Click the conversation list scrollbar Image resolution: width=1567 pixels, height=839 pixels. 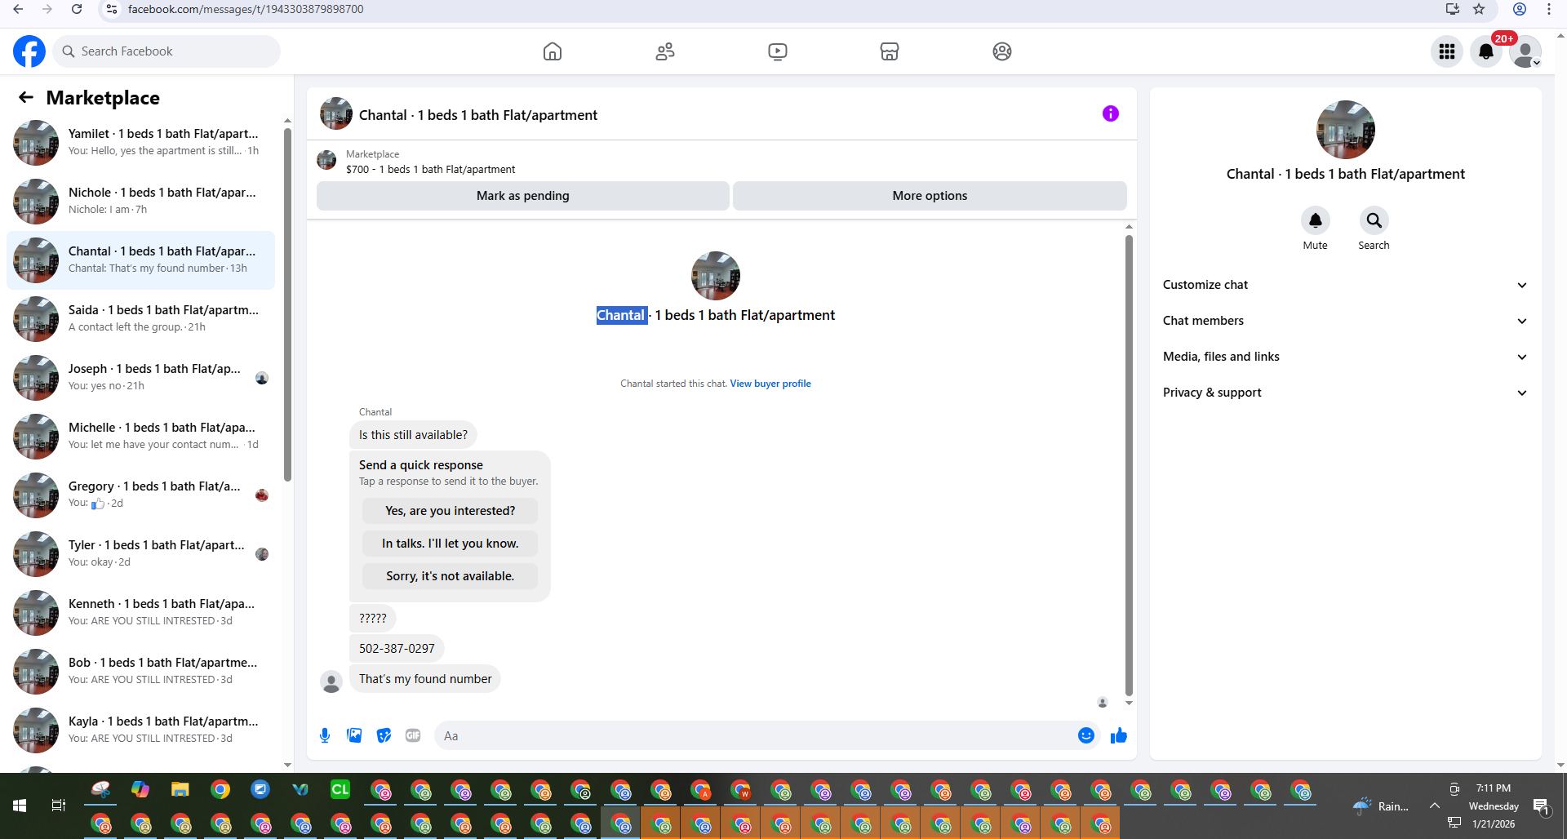tap(287, 304)
